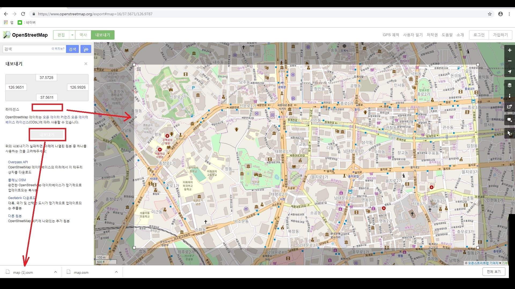The image size is (515, 289).
Task: Open the Geofabrik downloads link
Action: click(22, 198)
